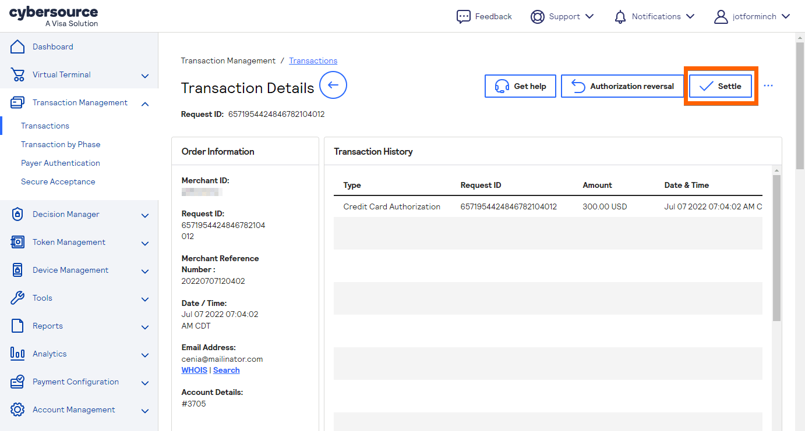This screenshot has height=431, width=805.
Task: Click the Virtual Terminal cart icon
Action: 17,74
